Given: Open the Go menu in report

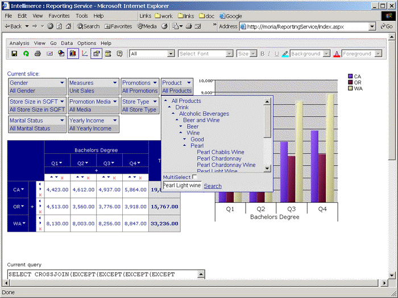Looking at the screenshot, I should coord(53,43).
